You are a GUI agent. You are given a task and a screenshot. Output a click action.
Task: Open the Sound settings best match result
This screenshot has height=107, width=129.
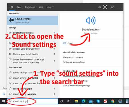(33, 20)
